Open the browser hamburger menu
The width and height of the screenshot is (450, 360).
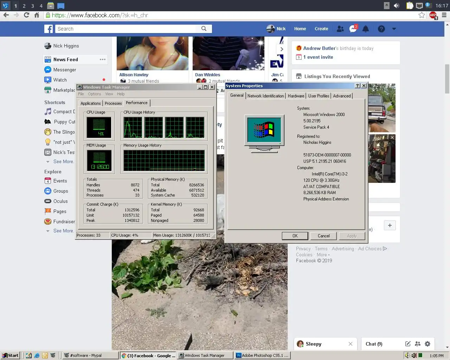444,15
